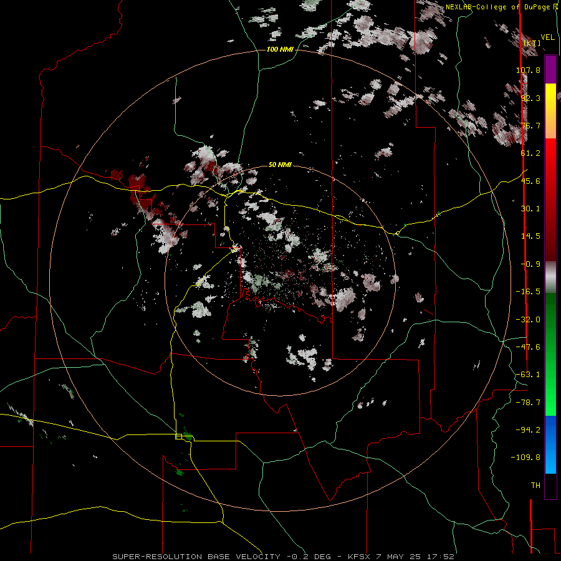Click the 76.7 legend value
The height and width of the screenshot is (561, 561).
pyautogui.click(x=530, y=125)
